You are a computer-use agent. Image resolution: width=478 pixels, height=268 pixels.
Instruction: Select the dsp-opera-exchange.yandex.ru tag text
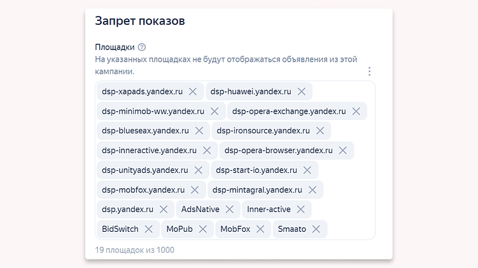coord(289,111)
